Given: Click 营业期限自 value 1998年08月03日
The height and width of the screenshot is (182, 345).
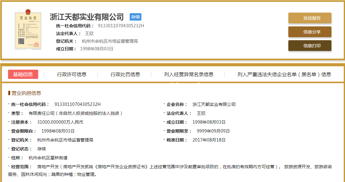Looking at the screenshot, I should coord(58,131).
